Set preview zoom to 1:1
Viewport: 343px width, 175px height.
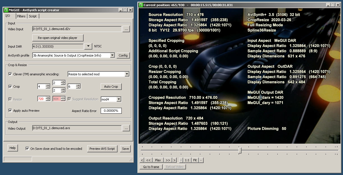(187, 160)
